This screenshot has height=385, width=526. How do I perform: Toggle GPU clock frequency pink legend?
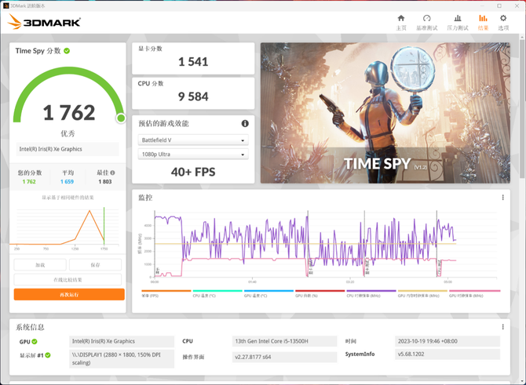[474, 291]
